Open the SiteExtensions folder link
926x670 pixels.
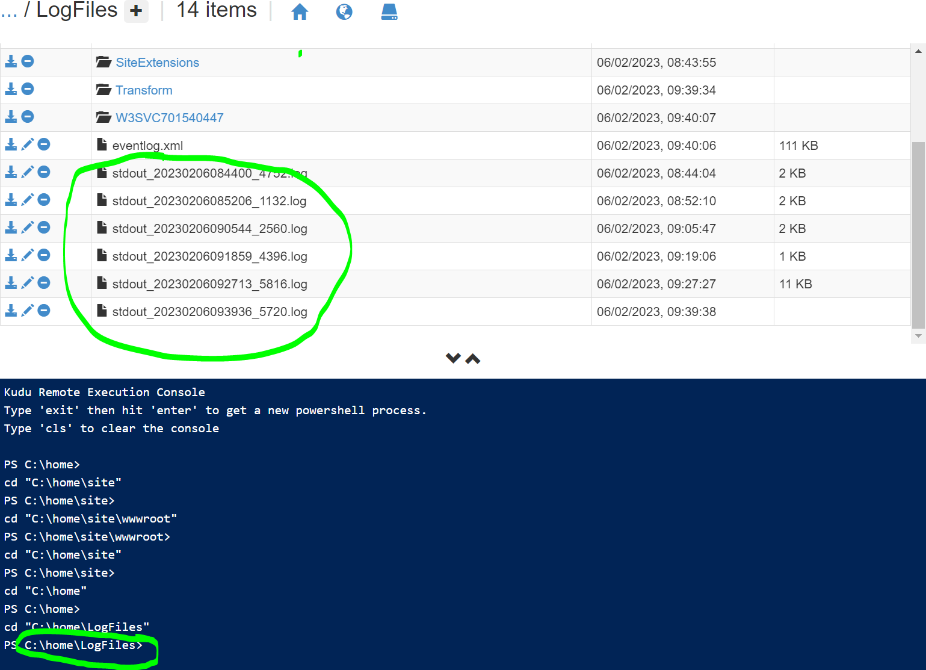pos(157,62)
